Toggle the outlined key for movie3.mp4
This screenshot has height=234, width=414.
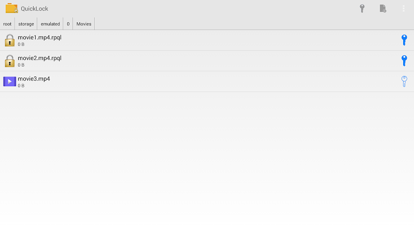point(404,82)
